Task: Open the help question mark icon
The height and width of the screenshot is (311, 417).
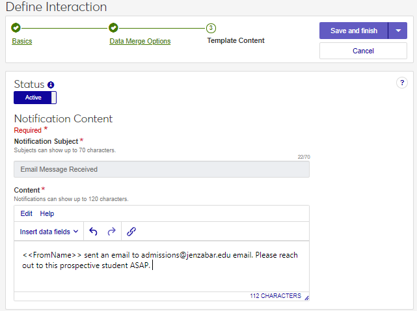Action: pyautogui.click(x=401, y=83)
